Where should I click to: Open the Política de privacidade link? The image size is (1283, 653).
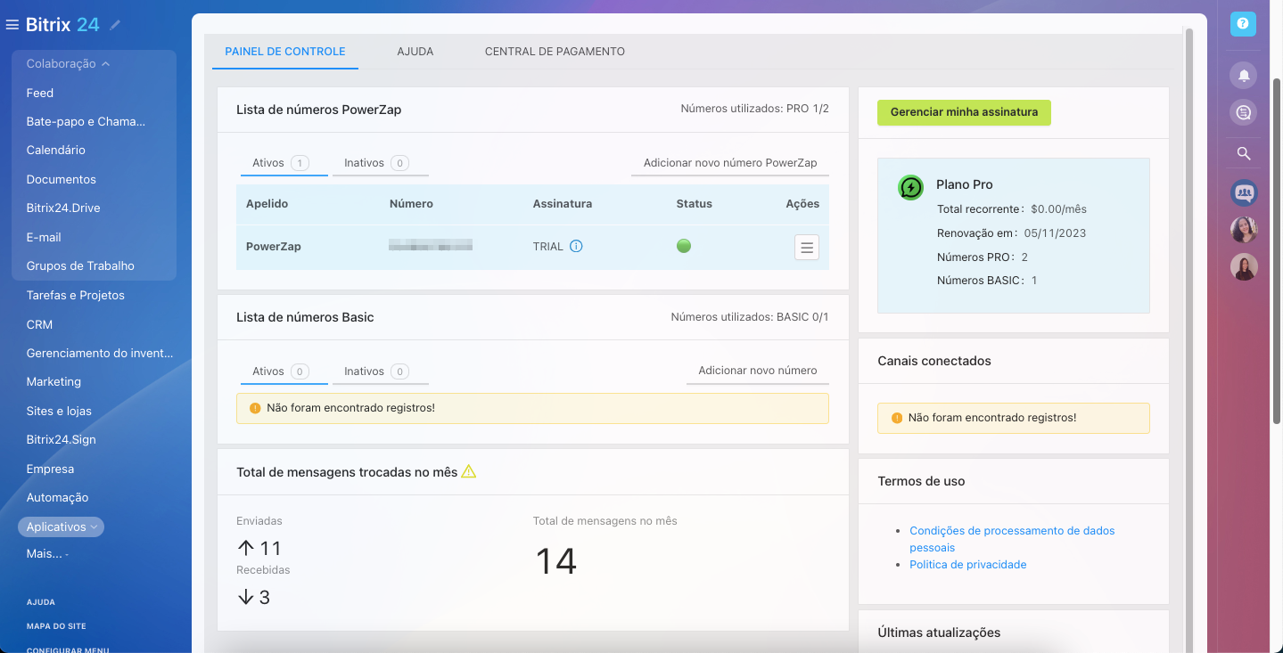click(x=967, y=565)
